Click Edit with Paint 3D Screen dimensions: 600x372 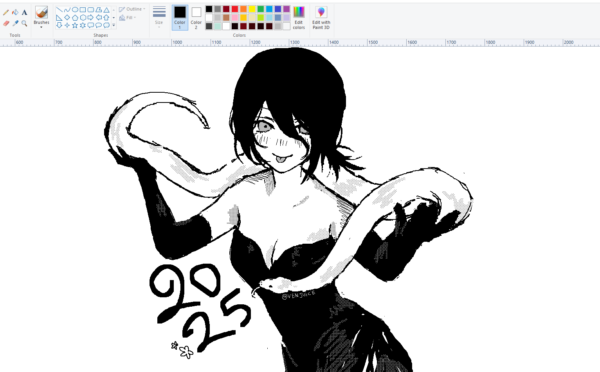point(321,18)
